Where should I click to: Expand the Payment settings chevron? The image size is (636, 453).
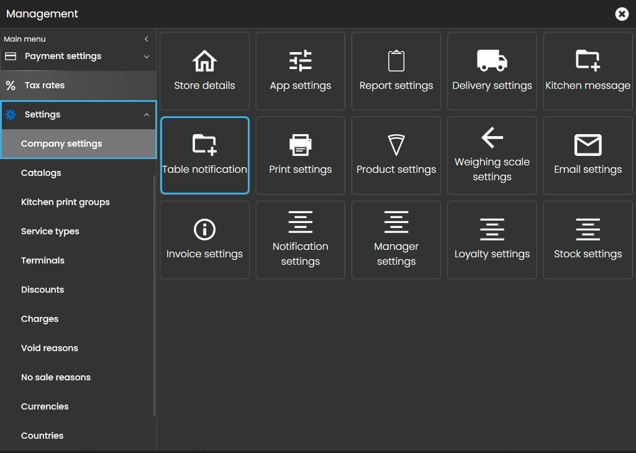147,57
